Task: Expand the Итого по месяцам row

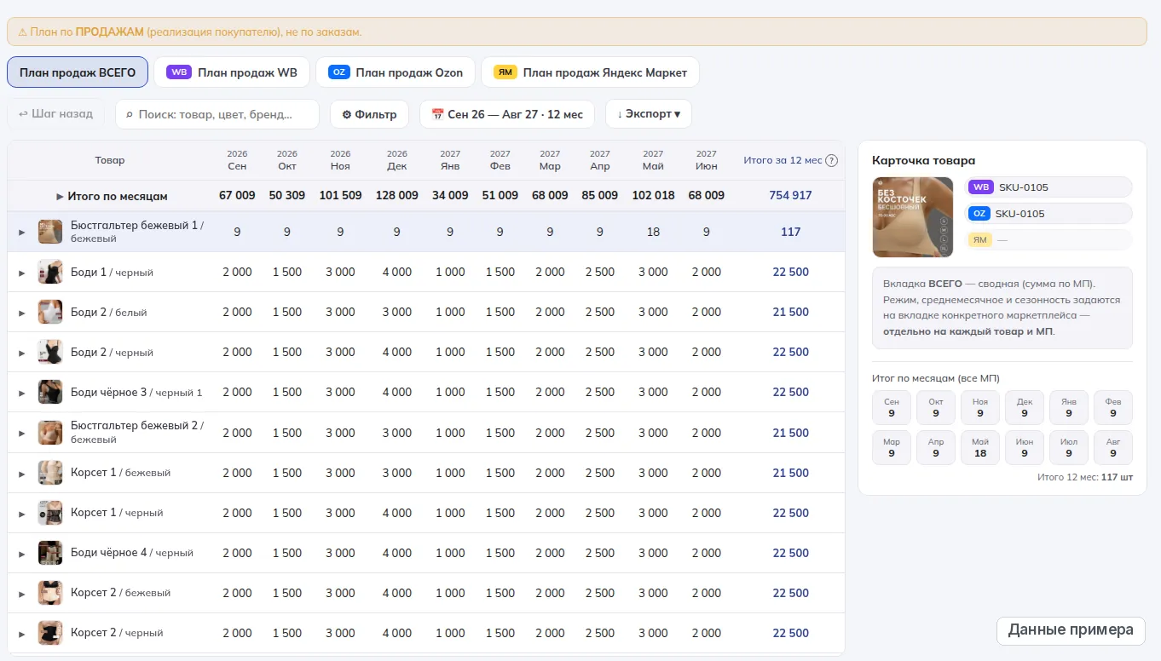Action: pos(60,196)
